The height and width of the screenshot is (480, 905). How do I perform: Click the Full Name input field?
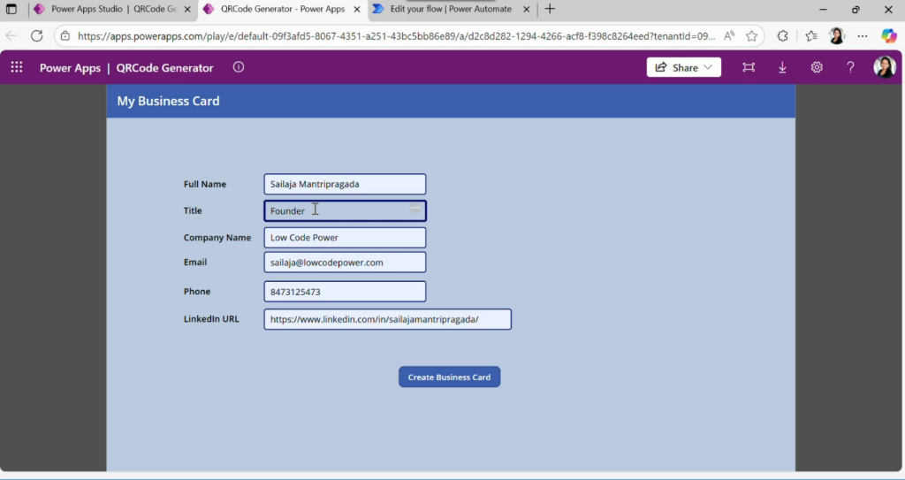[345, 184]
